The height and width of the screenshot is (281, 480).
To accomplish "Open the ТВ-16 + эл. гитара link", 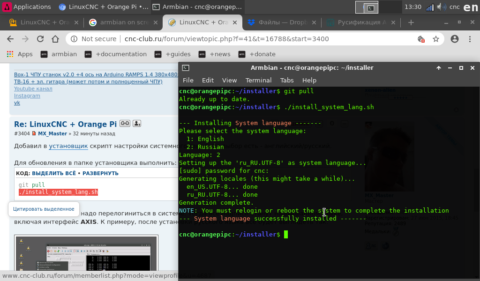I will (x=88, y=81).
